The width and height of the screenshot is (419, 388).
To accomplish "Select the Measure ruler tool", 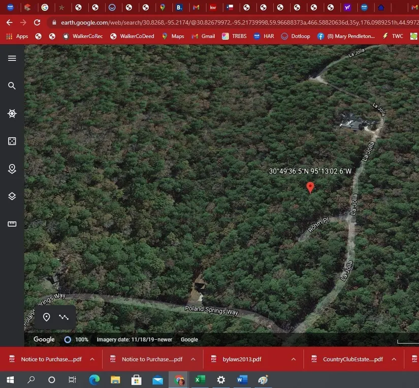I will (12, 224).
